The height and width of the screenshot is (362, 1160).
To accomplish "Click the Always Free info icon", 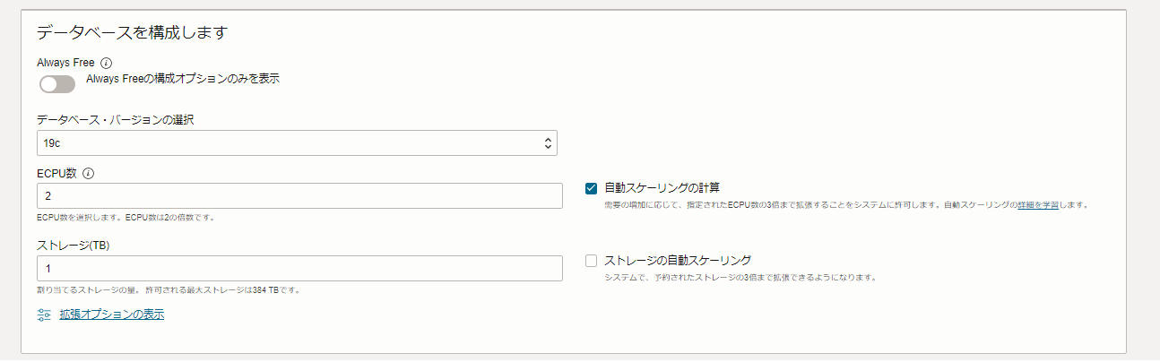I will click(107, 63).
